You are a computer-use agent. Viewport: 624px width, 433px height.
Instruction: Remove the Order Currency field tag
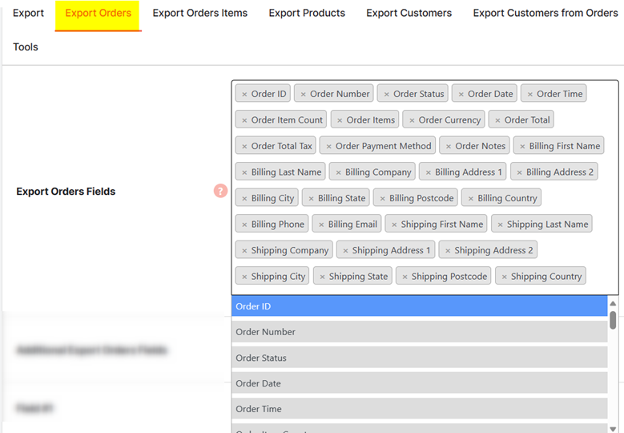point(412,120)
